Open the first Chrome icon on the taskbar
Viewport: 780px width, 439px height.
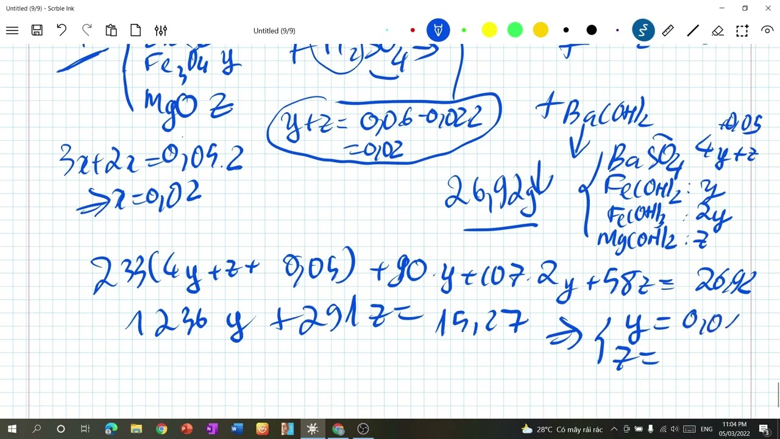[x=161, y=429]
